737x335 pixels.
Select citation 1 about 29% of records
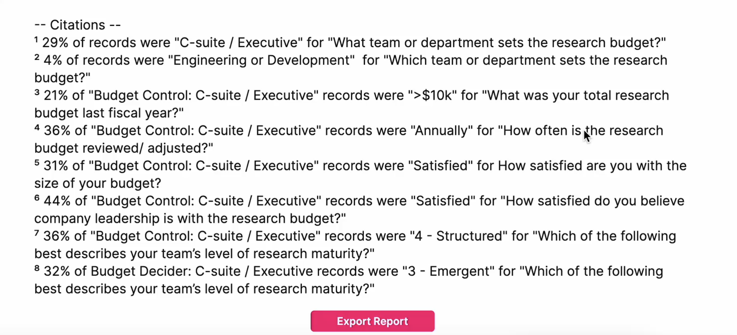350,43
